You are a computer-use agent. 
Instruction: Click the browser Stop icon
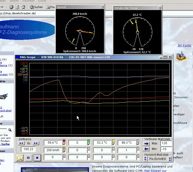(x=11, y=7)
